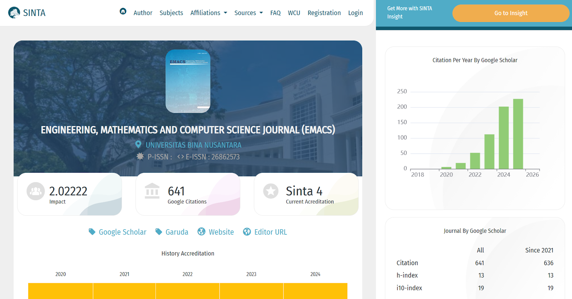Image resolution: width=572 pixels, height=299 pixels.
Task: Click the P-ISSN badge icon
Action: (x=140, y=156)
